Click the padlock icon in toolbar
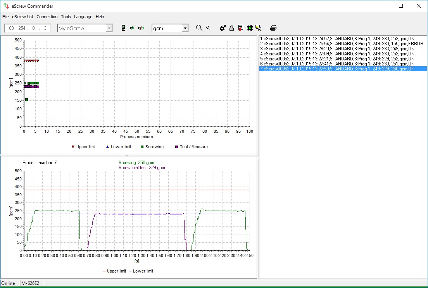Screen dimensions: 428x288 tap(231, 28)
